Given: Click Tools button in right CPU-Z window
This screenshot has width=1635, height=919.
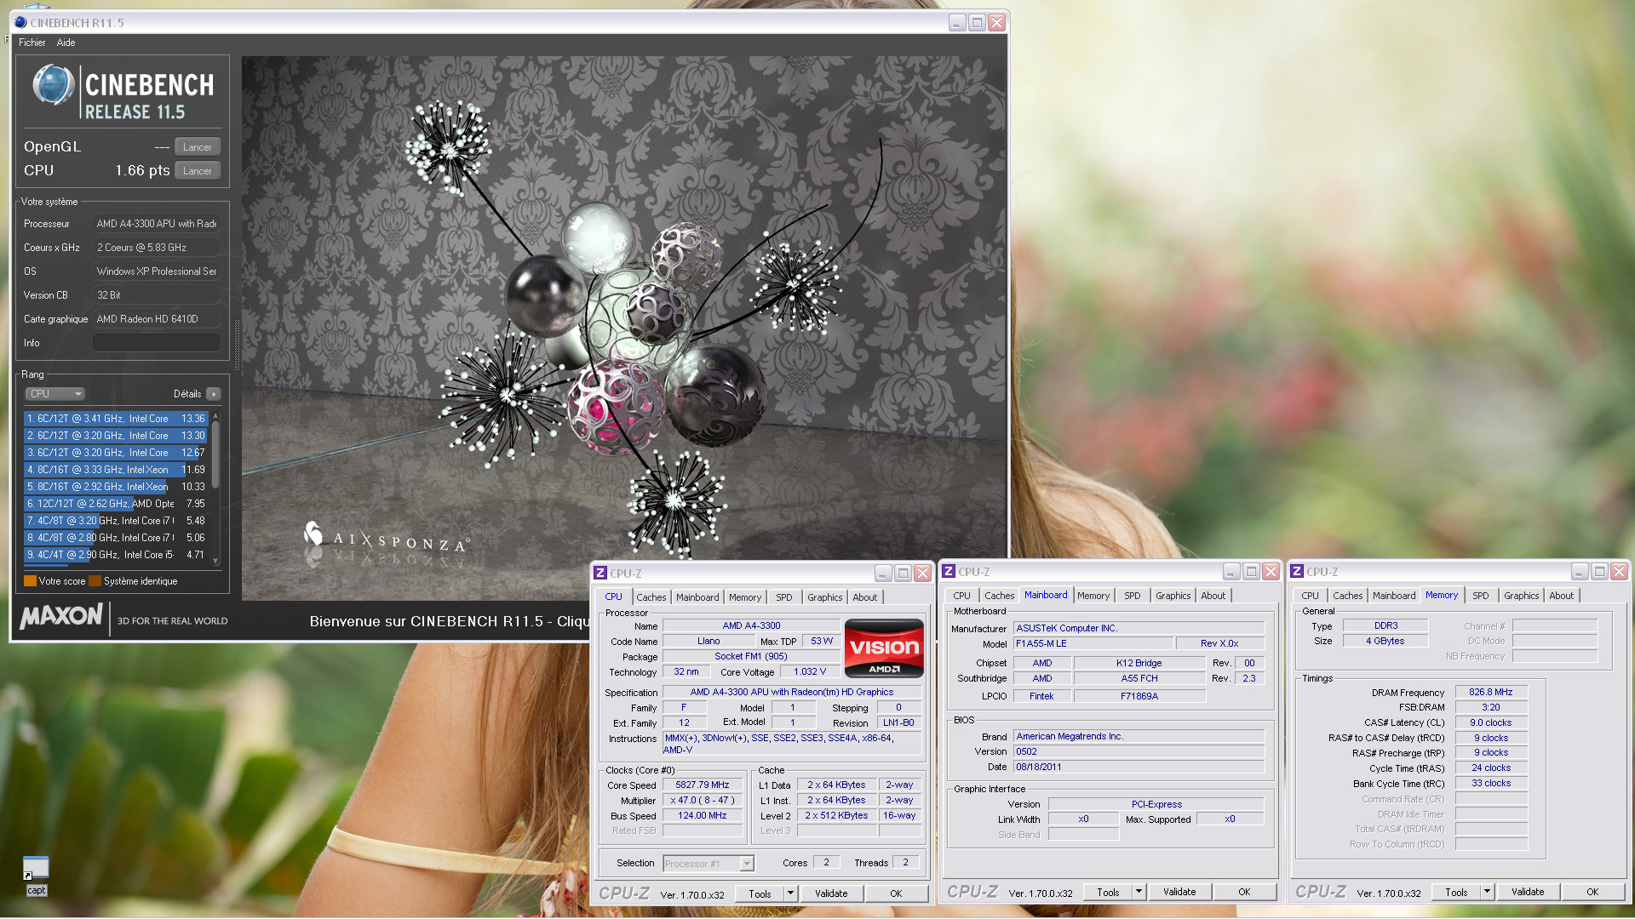Looking at the screenshot, I should click(1457, 892).
